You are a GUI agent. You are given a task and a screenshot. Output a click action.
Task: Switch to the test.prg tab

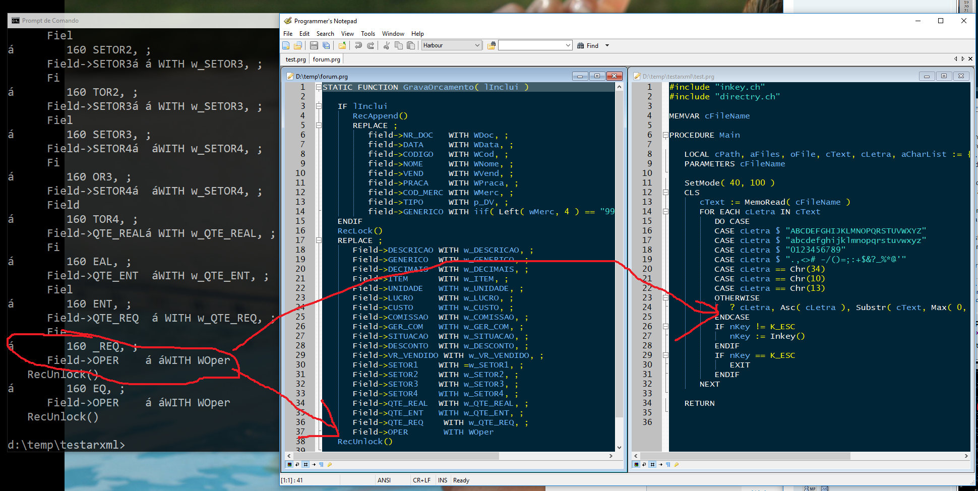[295, 59]
